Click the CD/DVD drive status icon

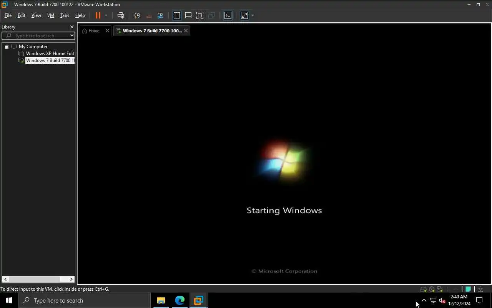point(432,289)
